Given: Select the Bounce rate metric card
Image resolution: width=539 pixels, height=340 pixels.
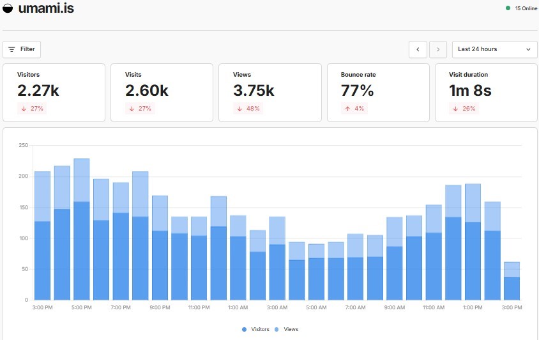Looking at the screenshot, I should (378, 93).
